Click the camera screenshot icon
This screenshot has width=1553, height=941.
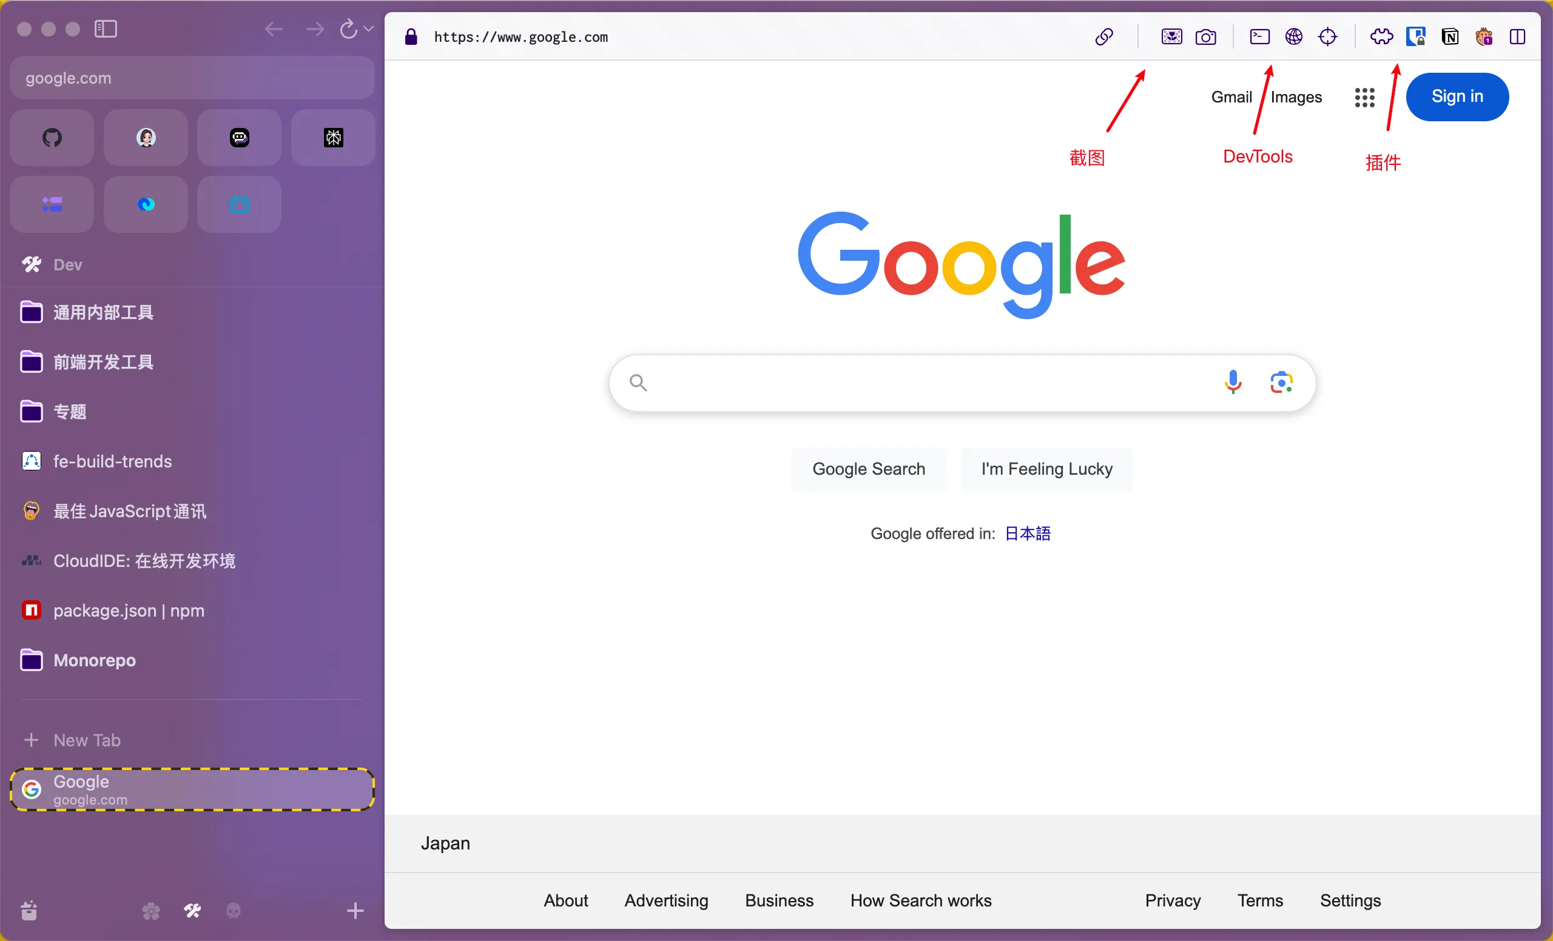[1205, 36]
